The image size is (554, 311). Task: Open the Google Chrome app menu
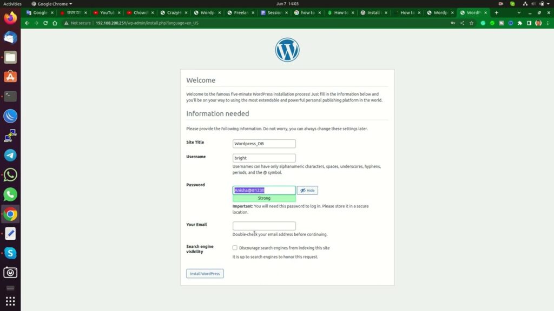point(51,4)
